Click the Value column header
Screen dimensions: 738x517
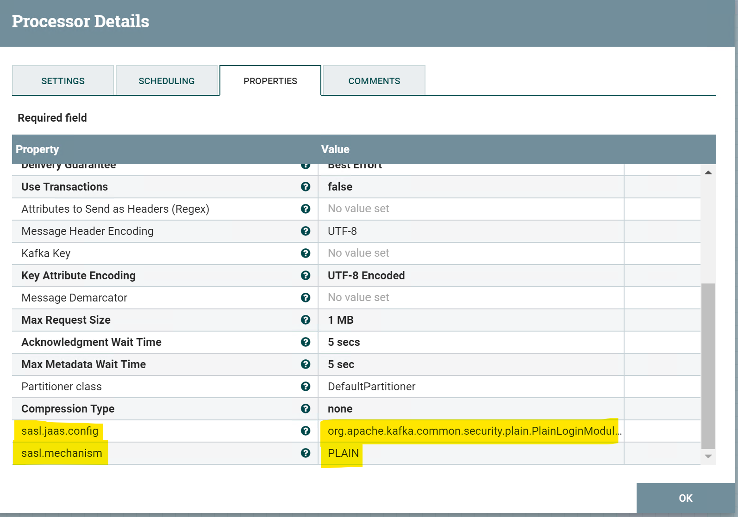335,149
